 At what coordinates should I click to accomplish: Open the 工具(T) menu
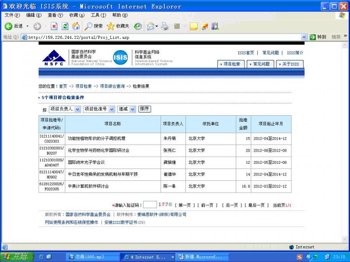(x=98, y=15)
